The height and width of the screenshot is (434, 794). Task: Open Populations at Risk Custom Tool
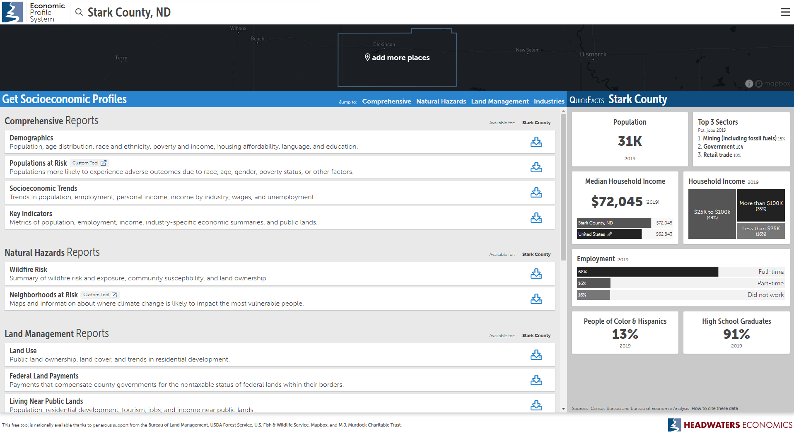coord(89,163)
